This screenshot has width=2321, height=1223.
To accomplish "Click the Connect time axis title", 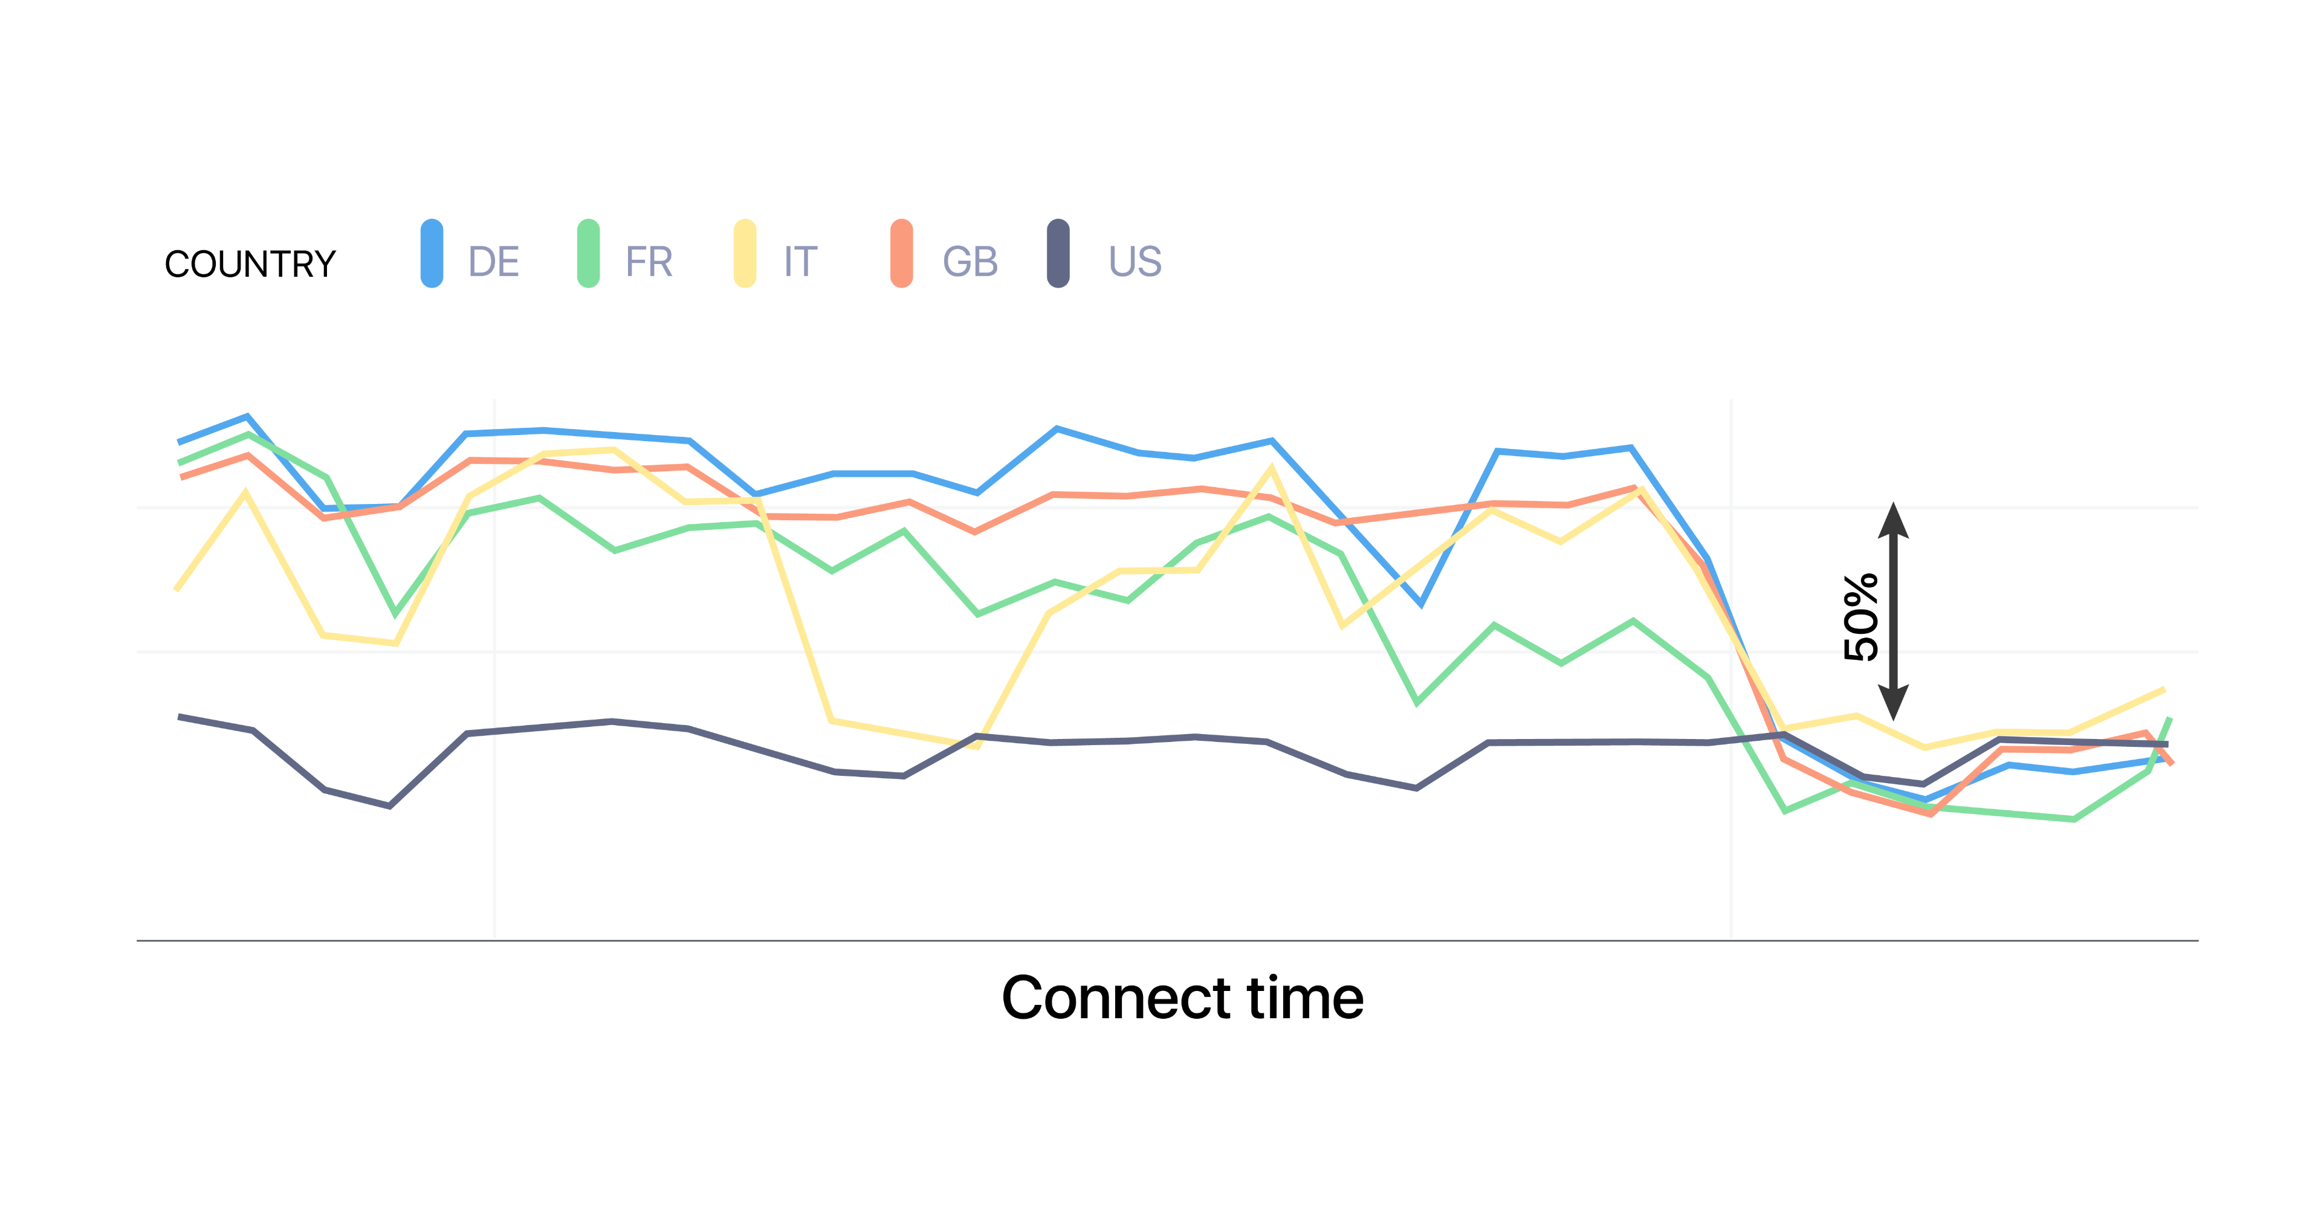I will (x=1182, y=998).
